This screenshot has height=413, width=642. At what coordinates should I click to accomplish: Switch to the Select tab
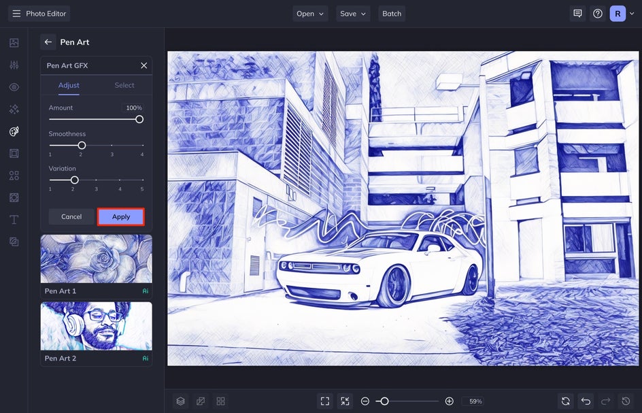[x=124, y=85]
